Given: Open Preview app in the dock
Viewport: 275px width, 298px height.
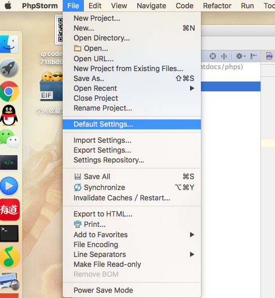Looking at the screenshot, I should click(10, 281).
